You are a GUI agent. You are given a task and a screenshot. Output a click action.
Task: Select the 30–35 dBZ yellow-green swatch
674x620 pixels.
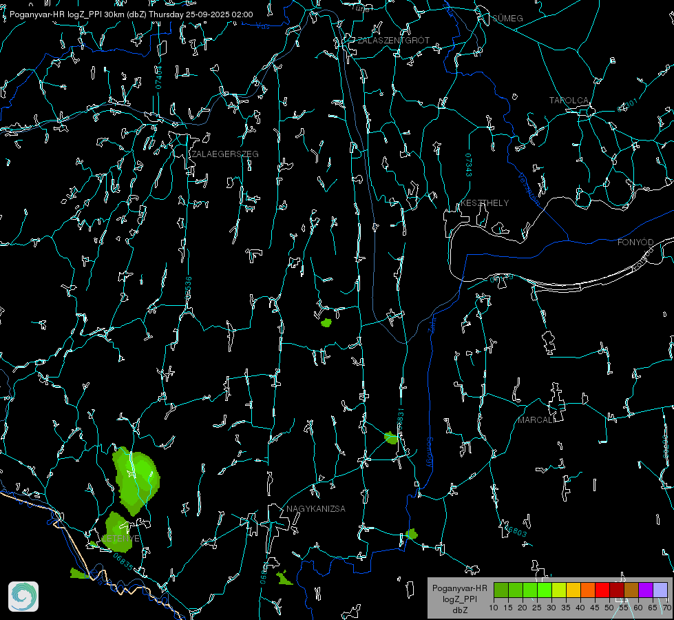pyautogui.click(x=559, y=590)
